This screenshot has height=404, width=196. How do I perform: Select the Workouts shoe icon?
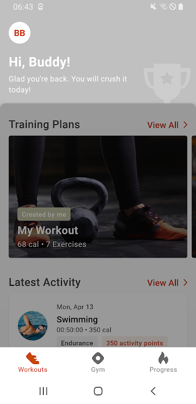coord(33,359)
